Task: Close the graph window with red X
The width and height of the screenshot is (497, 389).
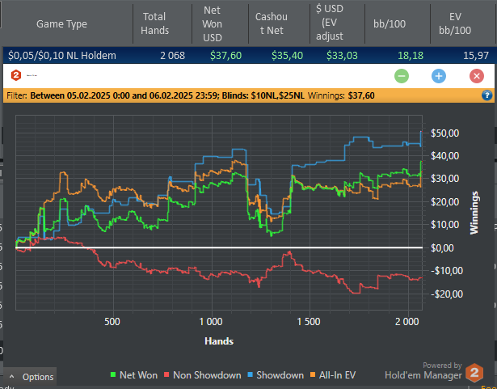Action: [477, 76]
